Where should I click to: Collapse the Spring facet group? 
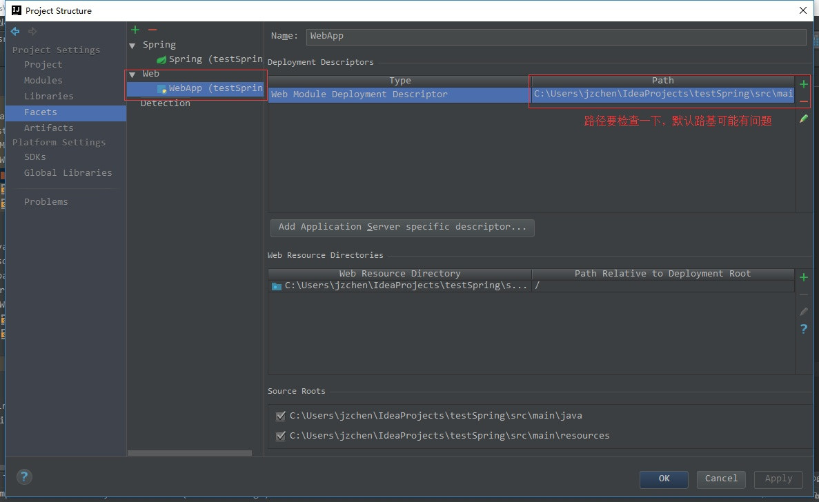(132, 46)
